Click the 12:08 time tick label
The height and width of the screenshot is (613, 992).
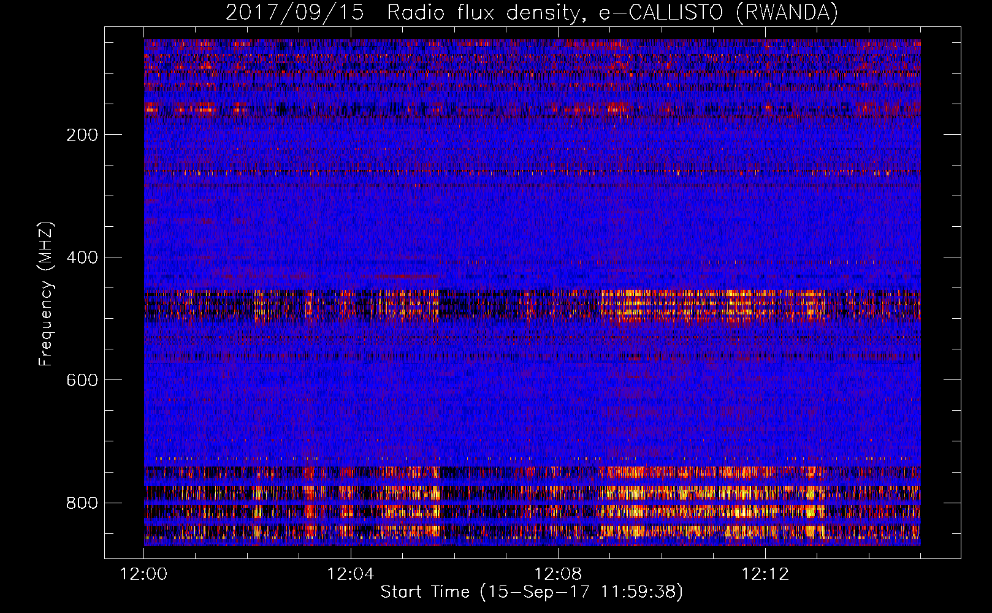click(x=558, y=574)
